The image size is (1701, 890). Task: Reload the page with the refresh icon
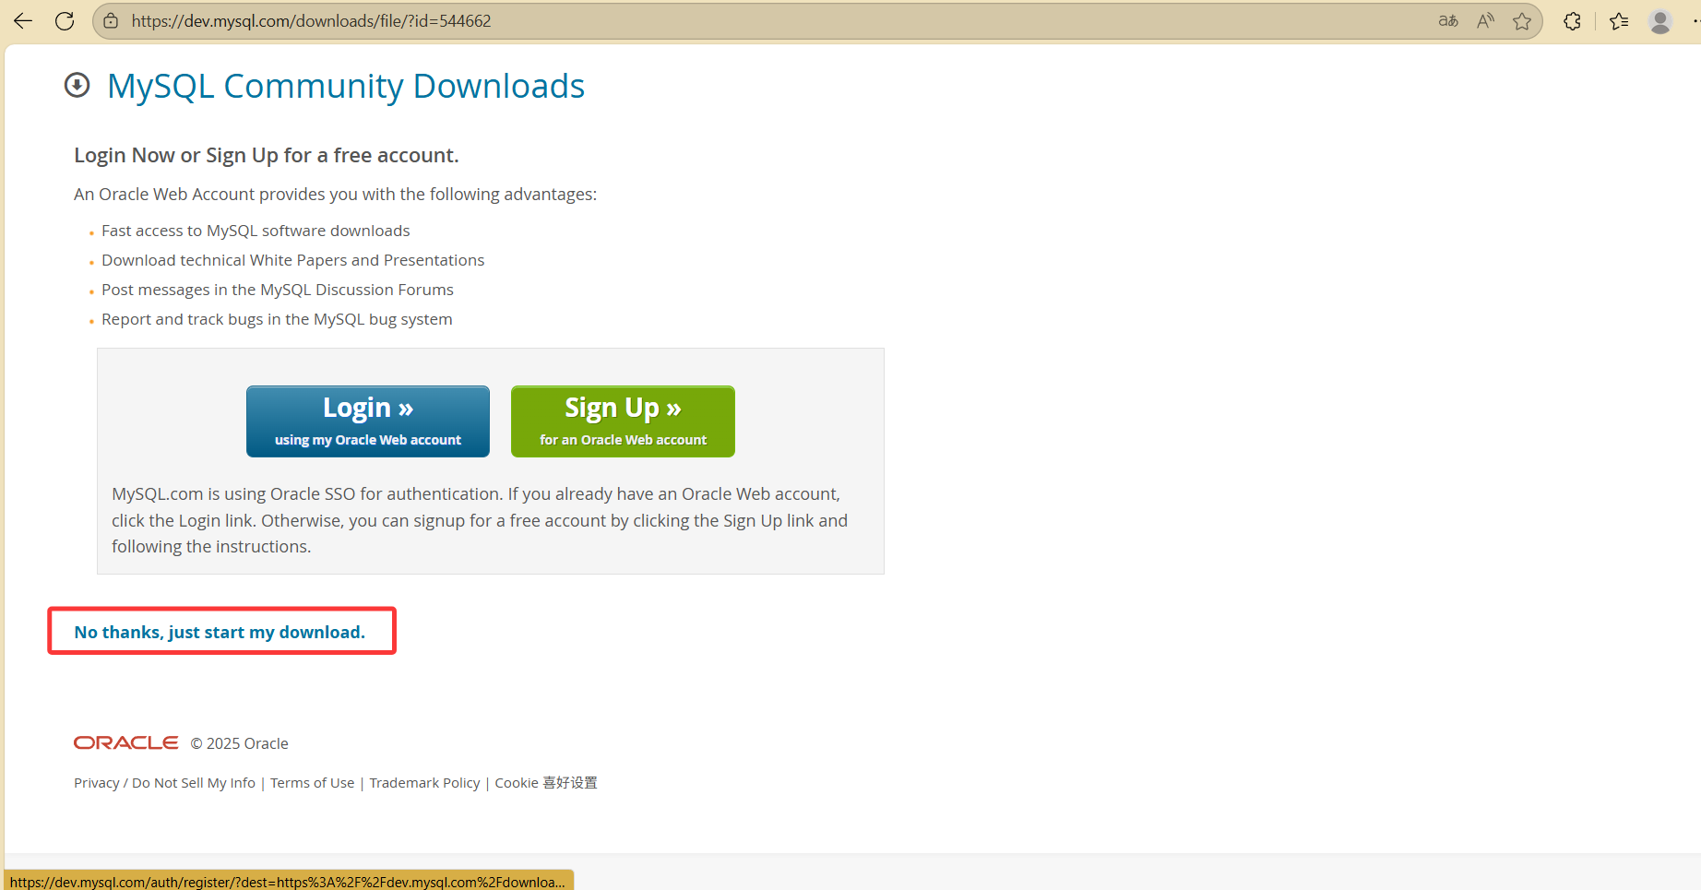point(65,21)
